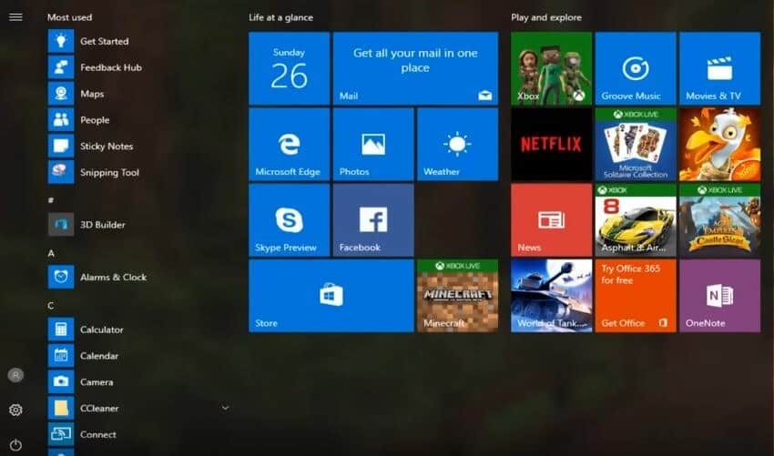Open the Sunday 26 calendar tile

pyautogui.click(x=290, y=68)
